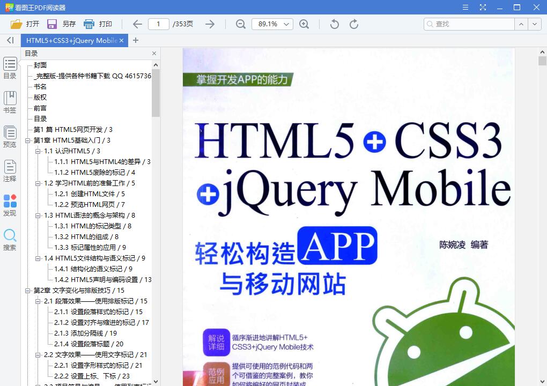Select 2.1.4 设置段落标题 / 20
The image size is (547, 386).
pyautogui.click(x=88, y=344)
